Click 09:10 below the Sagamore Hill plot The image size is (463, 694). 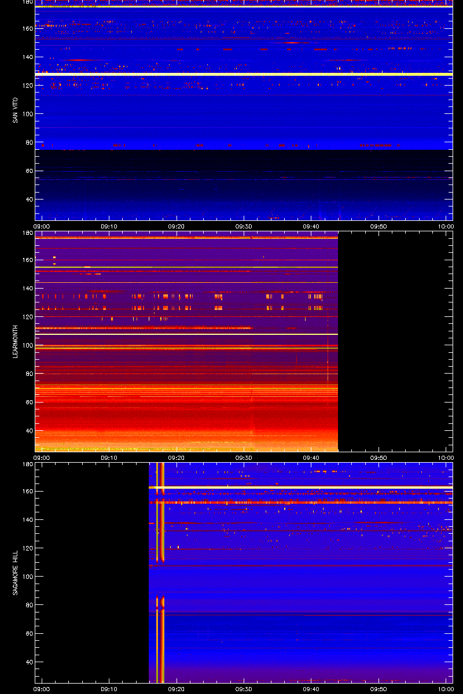[x=109, y=689]
